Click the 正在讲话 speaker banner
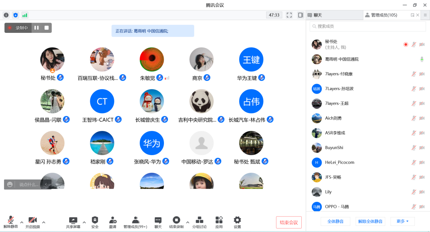The width and height of the screenshot is (430, 232). click(x=153, y=31)
